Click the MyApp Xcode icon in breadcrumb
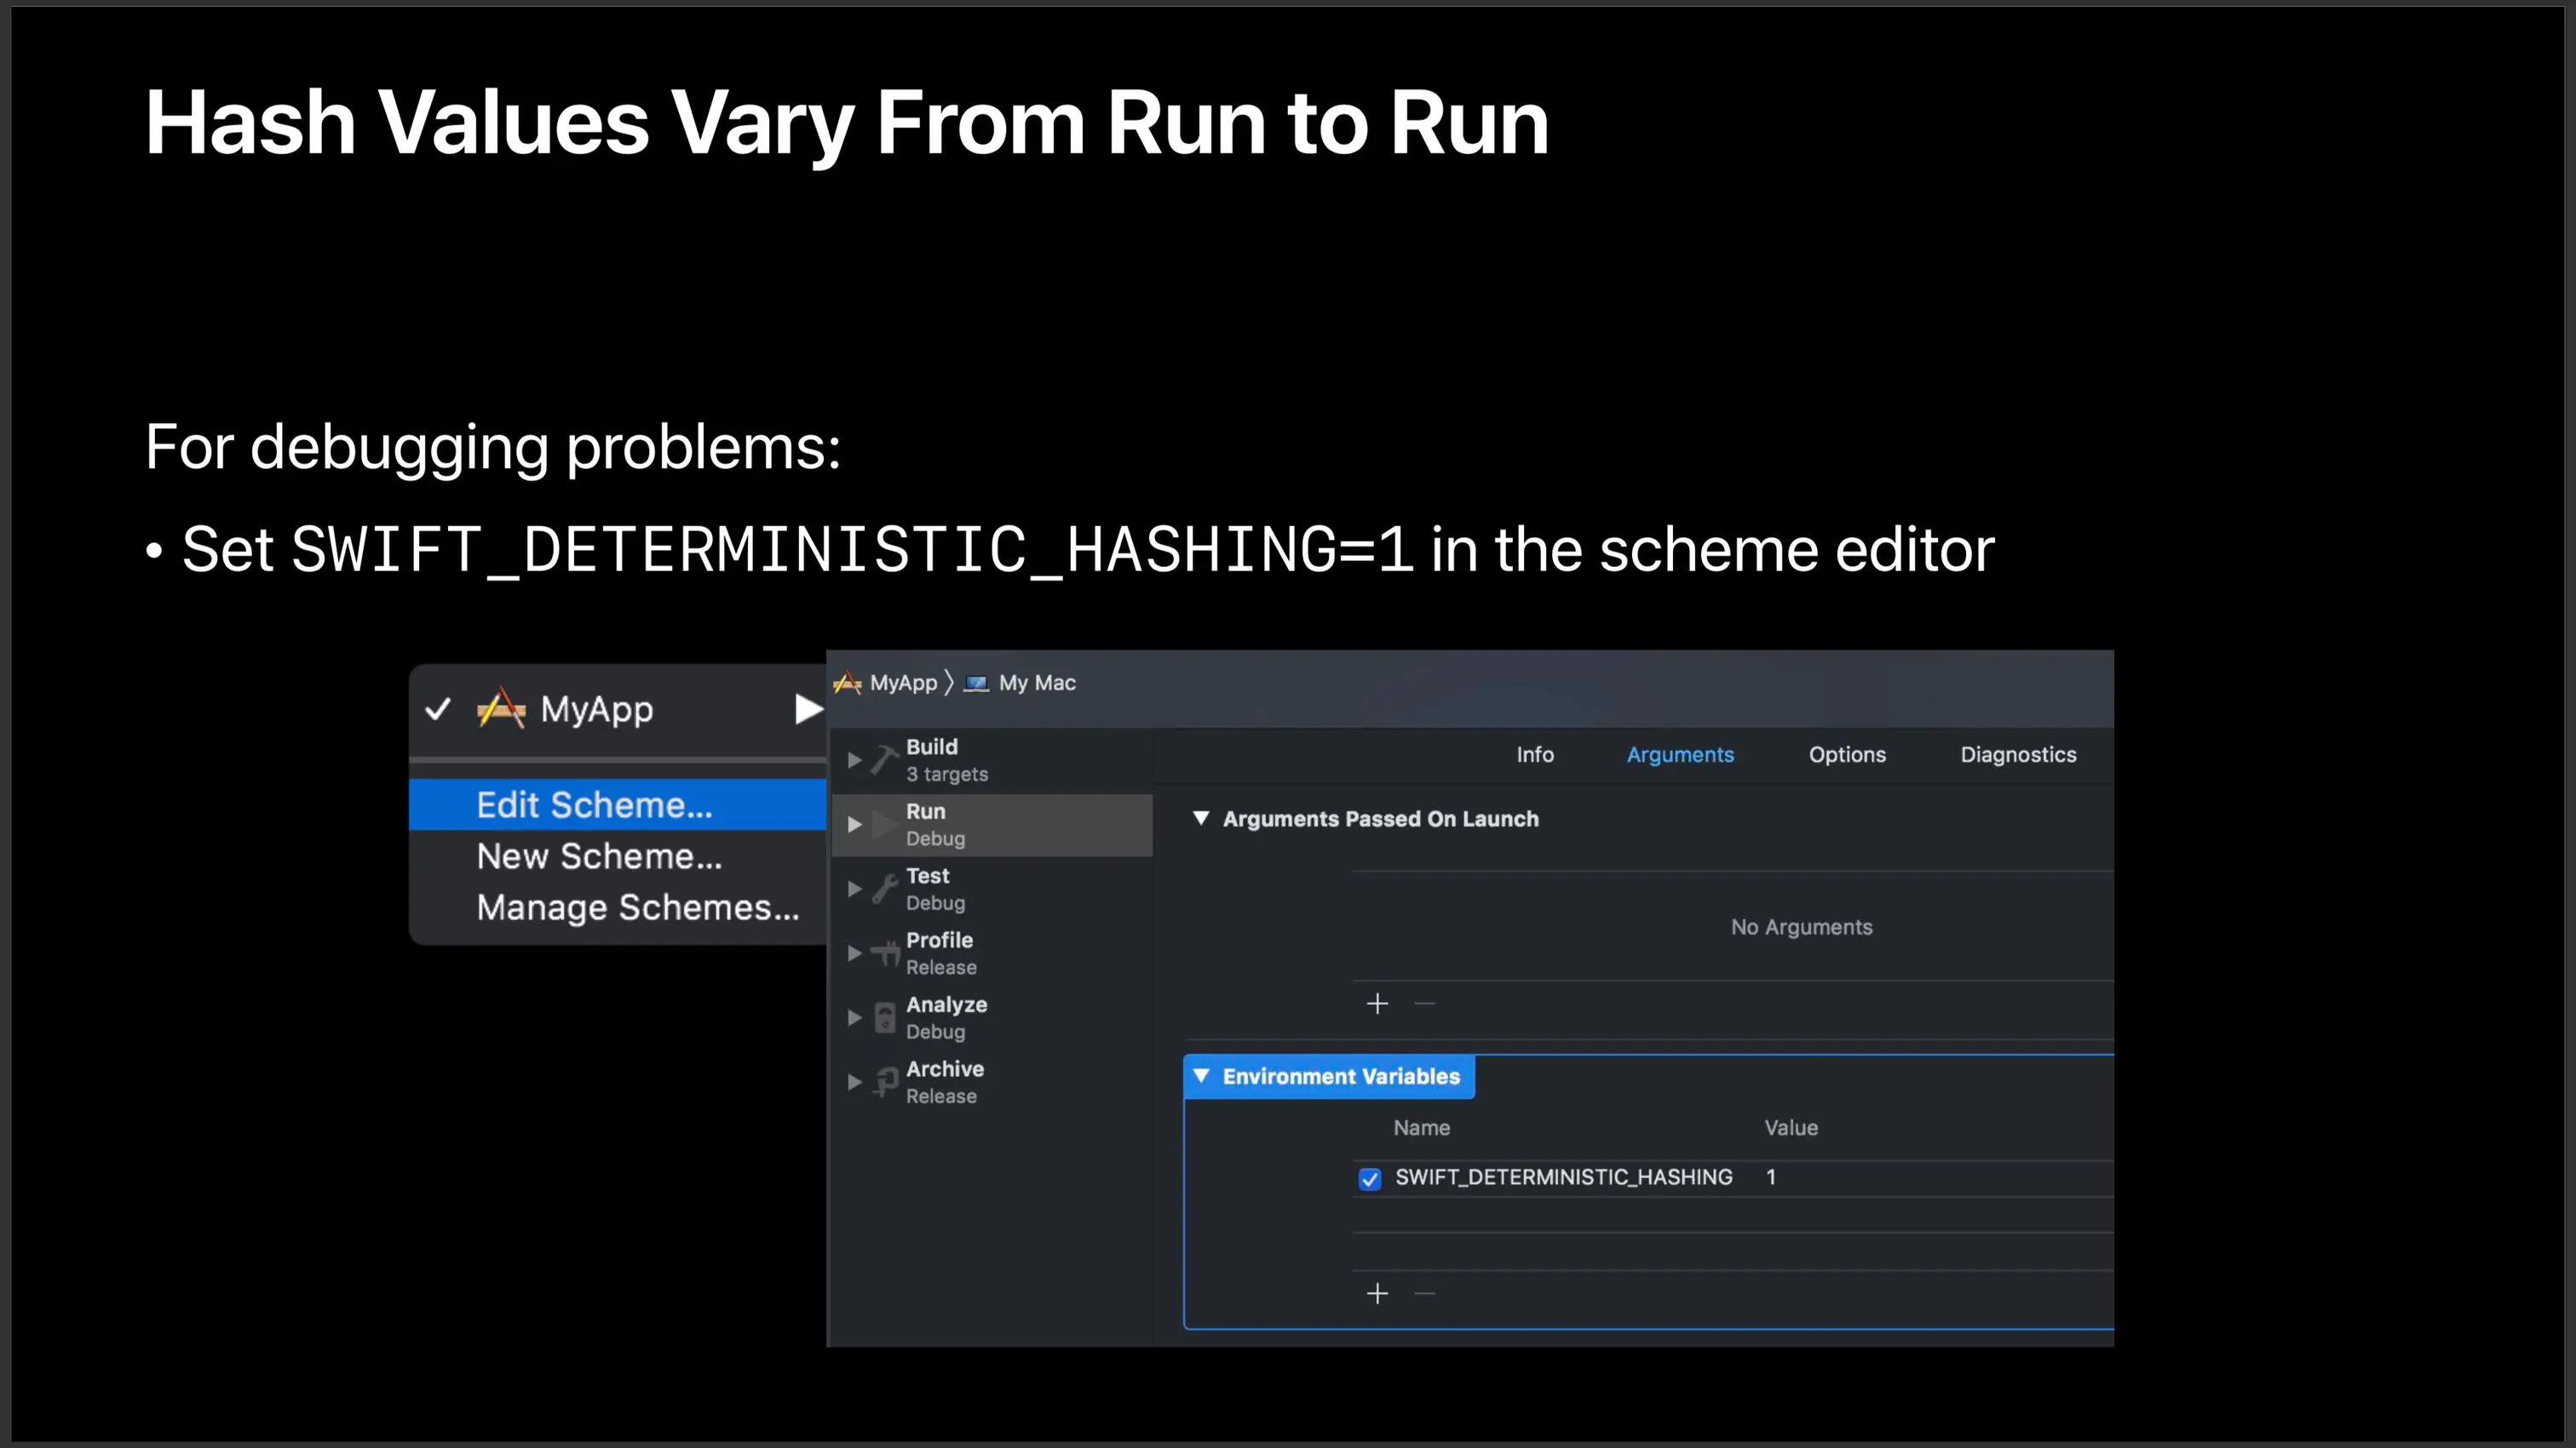Viewport: 2576px width, 1448px height. [847, 683]
